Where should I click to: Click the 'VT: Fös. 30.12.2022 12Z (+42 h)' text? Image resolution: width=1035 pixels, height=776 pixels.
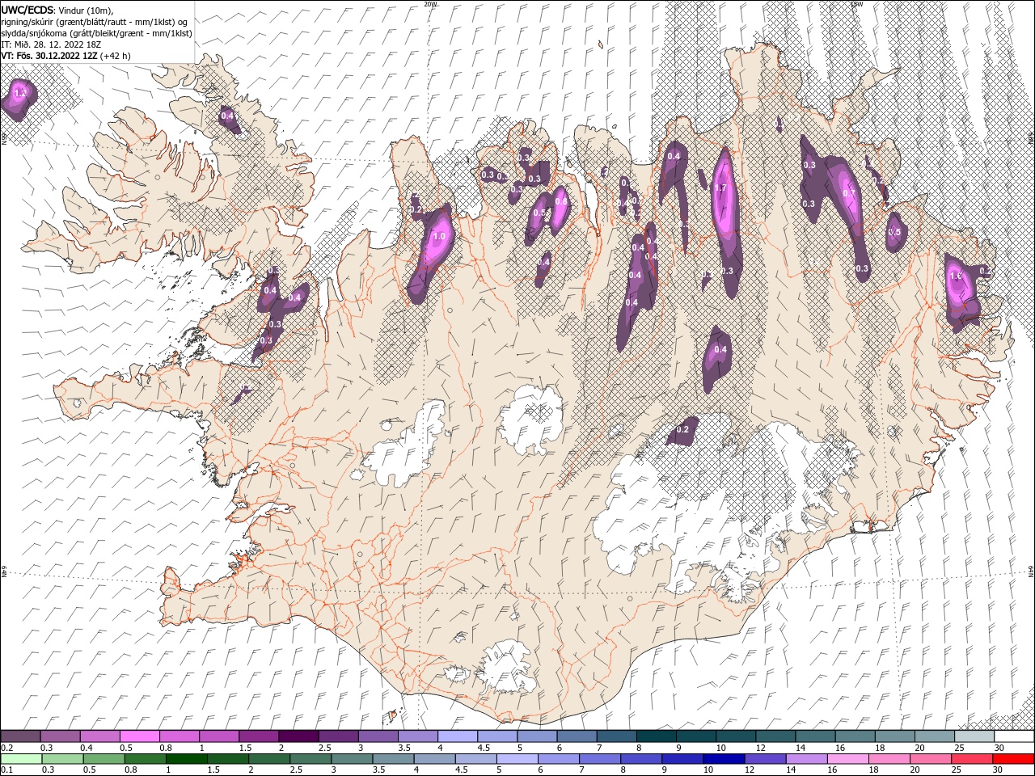[x=66, y=56]
